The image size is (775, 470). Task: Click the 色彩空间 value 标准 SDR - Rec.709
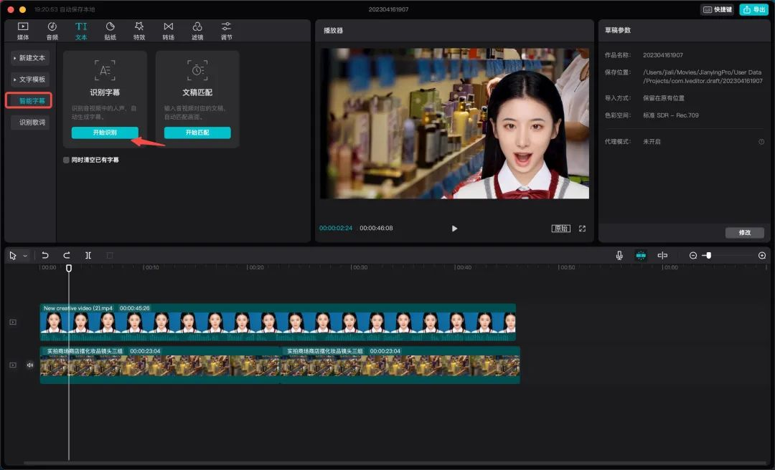coord(671,115)
